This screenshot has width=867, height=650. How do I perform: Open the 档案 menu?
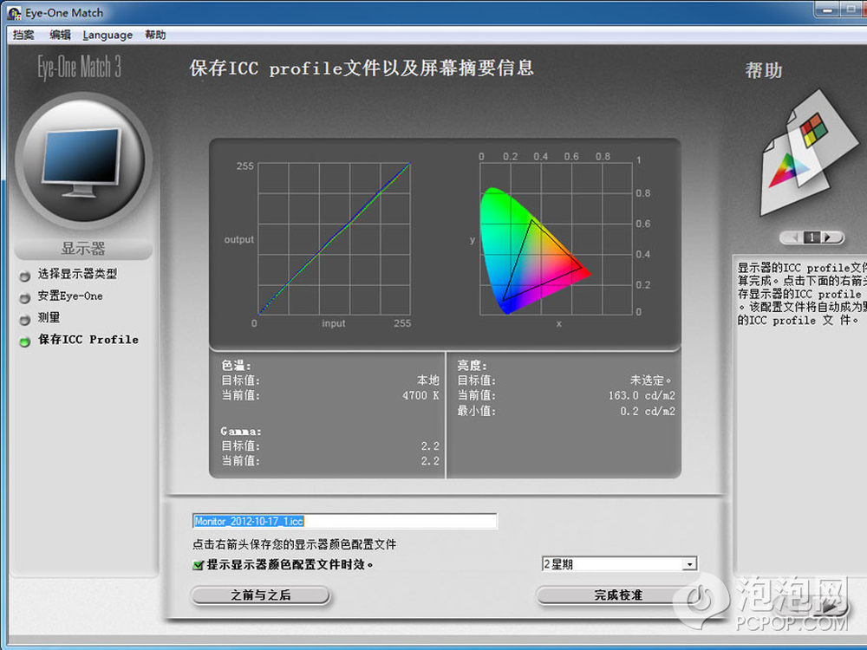pos(23,35)
